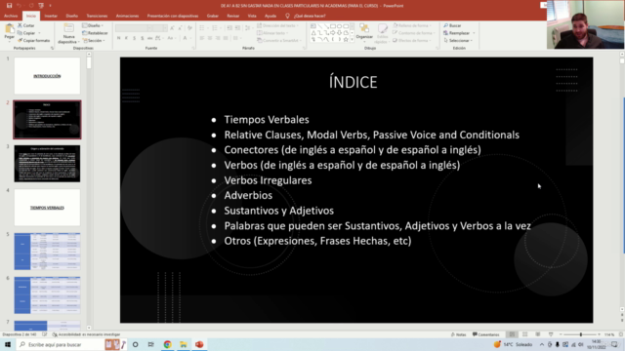Toggle strikethrough abc formatting
625x351 pixels.
[149, 38]
